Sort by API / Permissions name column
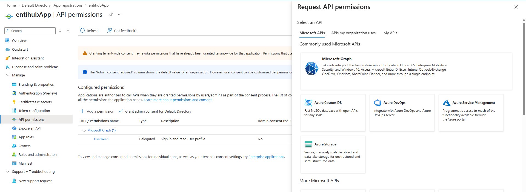This screenshot has height=192, width=526. 100,121
